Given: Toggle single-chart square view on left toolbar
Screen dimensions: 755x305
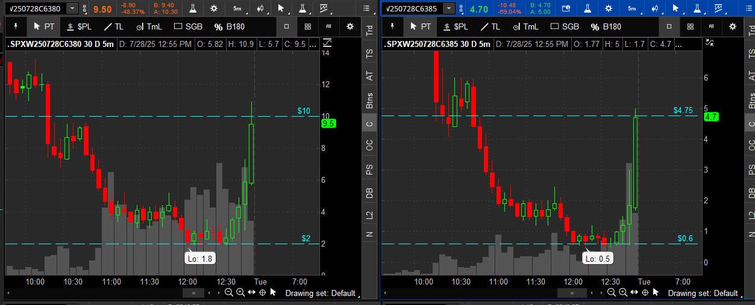Looking at the screenshot, I should tap(287, 26).
